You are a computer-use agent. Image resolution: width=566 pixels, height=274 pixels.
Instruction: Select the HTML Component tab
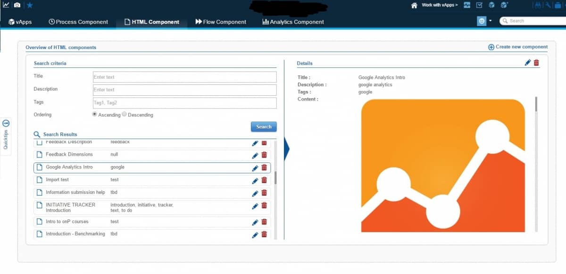pos(152,22)
